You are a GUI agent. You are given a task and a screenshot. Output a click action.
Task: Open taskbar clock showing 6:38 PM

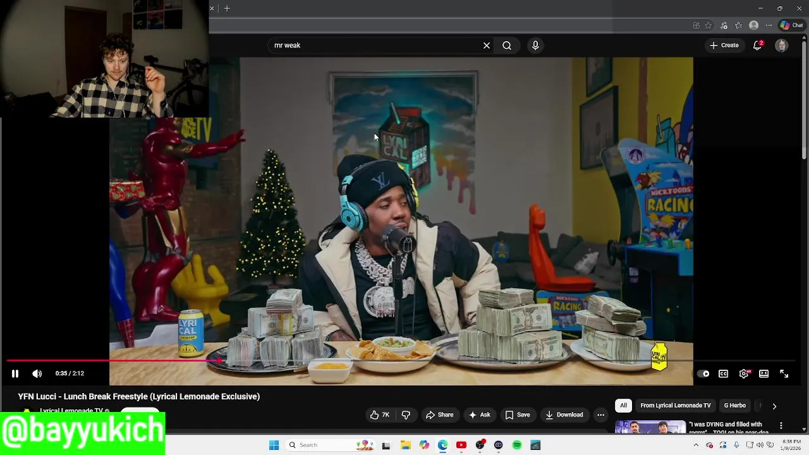(791, 445)
